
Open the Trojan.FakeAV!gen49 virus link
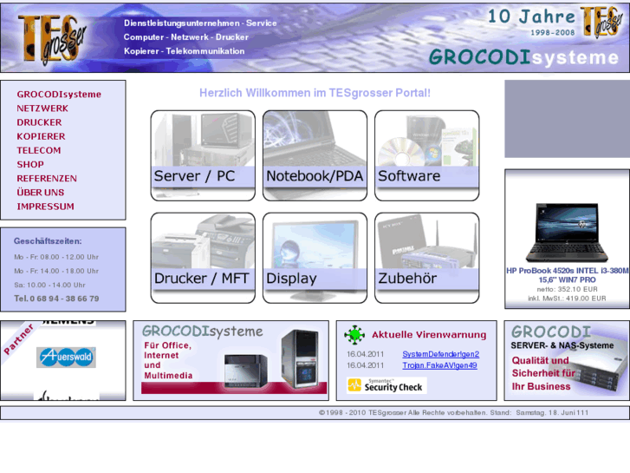(x=439, y=365)
